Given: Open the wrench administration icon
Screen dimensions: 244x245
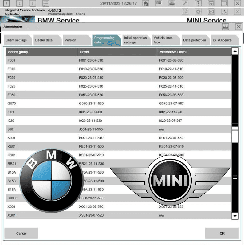Looking at the screenshot, I should pyautogui.click(x=185, y=3).
